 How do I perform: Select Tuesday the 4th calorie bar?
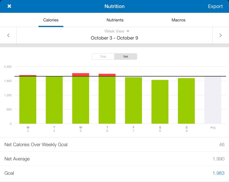pyautogui.click(x=54, y=100)
